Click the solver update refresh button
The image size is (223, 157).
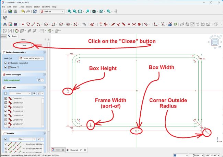pos(39,80)
